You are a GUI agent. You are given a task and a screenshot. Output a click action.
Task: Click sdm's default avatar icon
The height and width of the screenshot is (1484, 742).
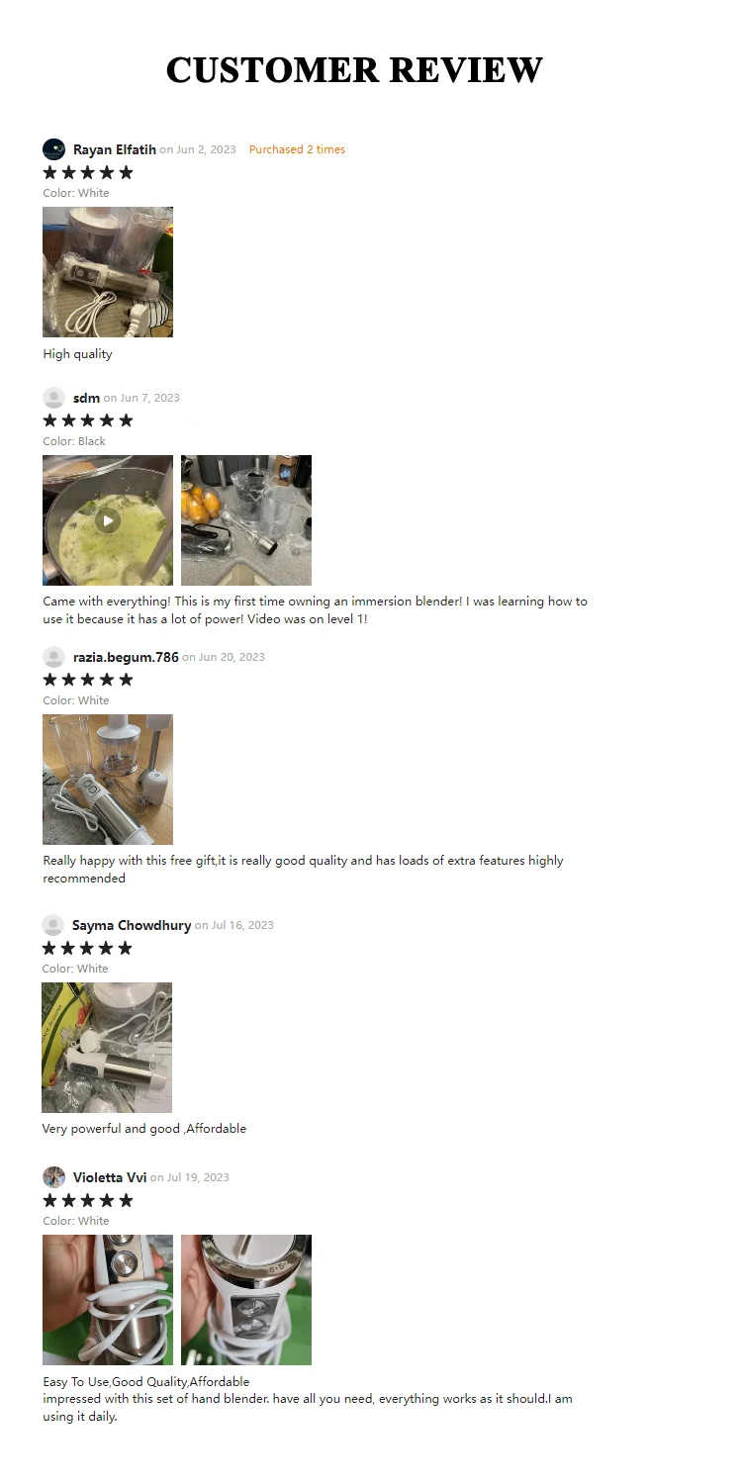[x=53, y=398]
